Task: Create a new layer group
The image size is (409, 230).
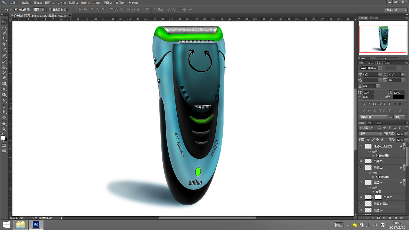Action: click(x=390, y=218)
